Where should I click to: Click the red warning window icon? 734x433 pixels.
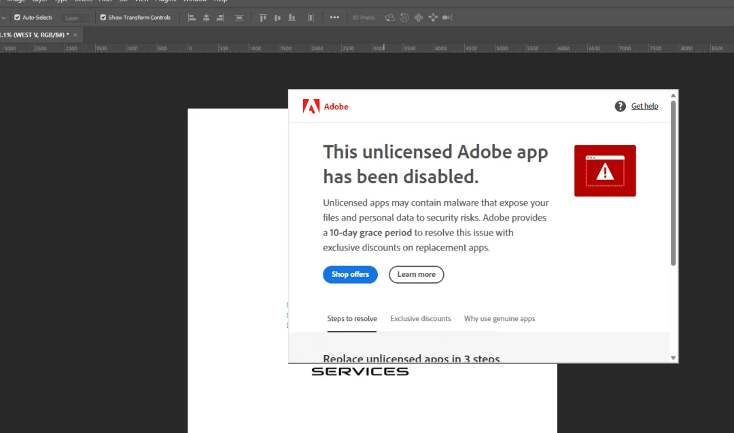coord(605,170)
